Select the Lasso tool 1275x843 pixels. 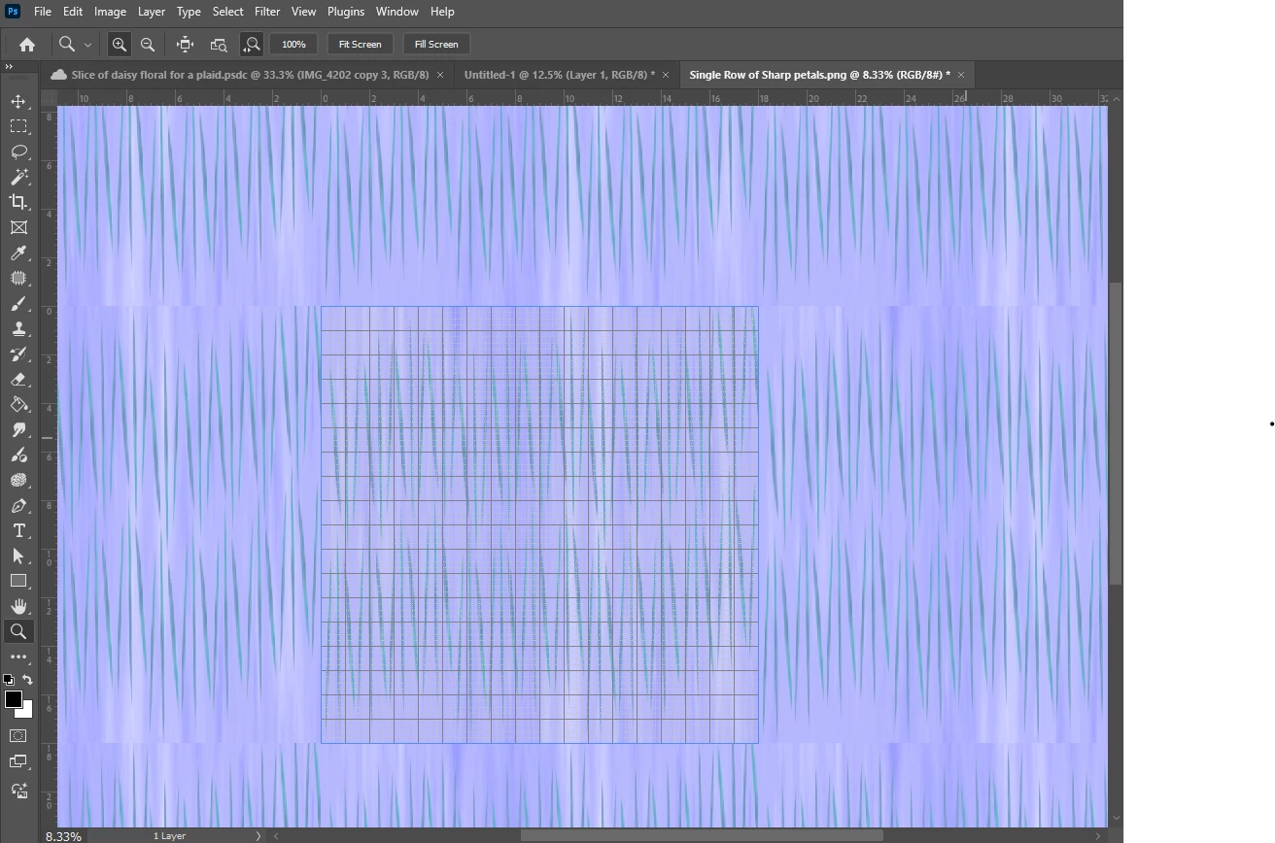pos(18,152)
